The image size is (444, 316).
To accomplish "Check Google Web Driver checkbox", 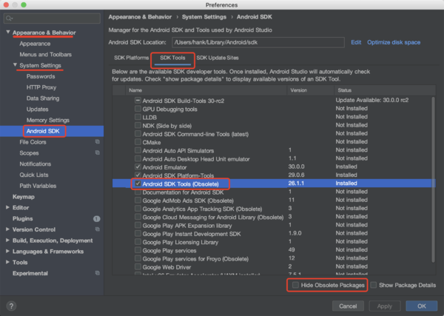I will pyautogui.click(x=138, y=266).
